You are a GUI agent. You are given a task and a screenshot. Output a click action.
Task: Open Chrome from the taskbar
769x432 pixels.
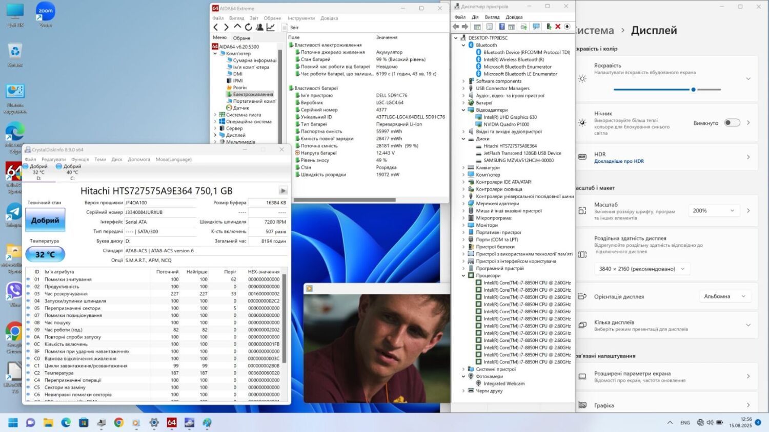[x=118, y=422]
